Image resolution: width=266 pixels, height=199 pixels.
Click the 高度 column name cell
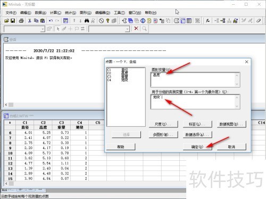(x=43, y=127)
